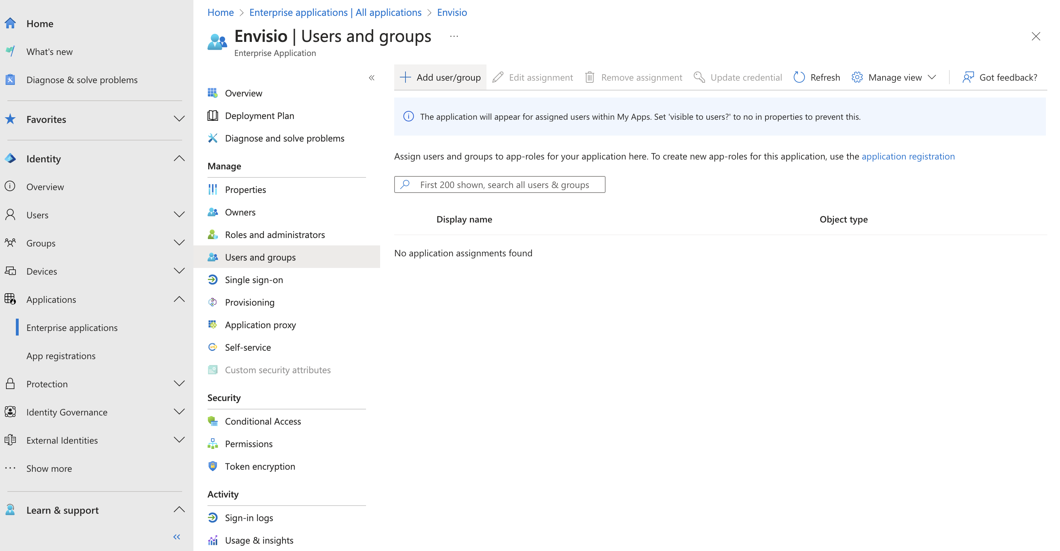Image resolution: width=1060 pixels, height=551 pixels.
Task: Click the Sign-in logs icon
Action: coord(213,517)
